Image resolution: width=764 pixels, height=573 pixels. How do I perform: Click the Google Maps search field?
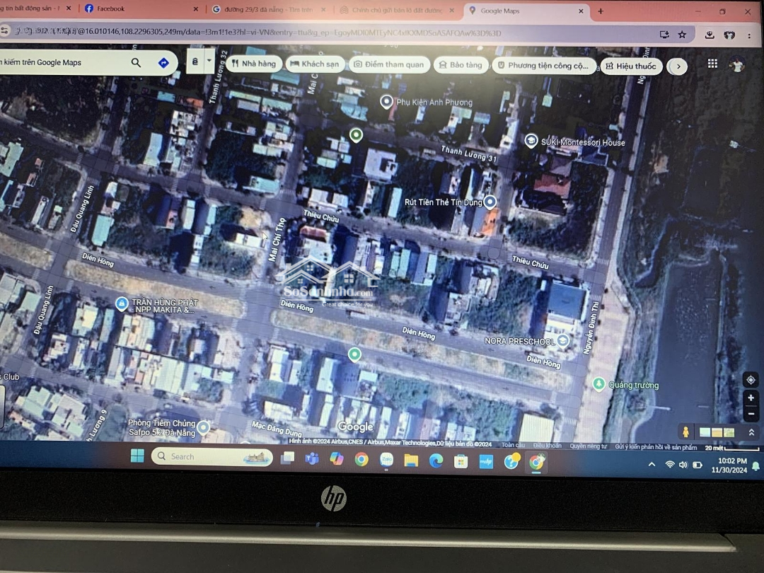click(x=64, y=62)
